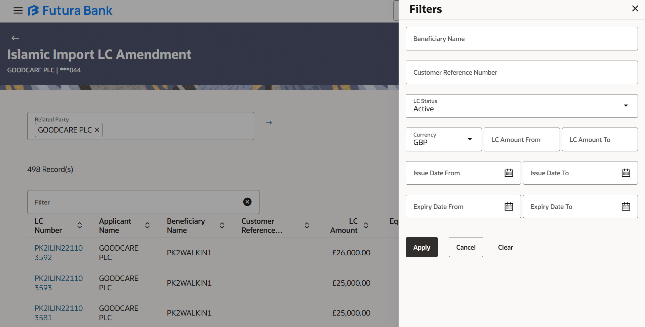Clear the table Filter field
The height and width of the screenshot is (327, 645).
(247, 202)
